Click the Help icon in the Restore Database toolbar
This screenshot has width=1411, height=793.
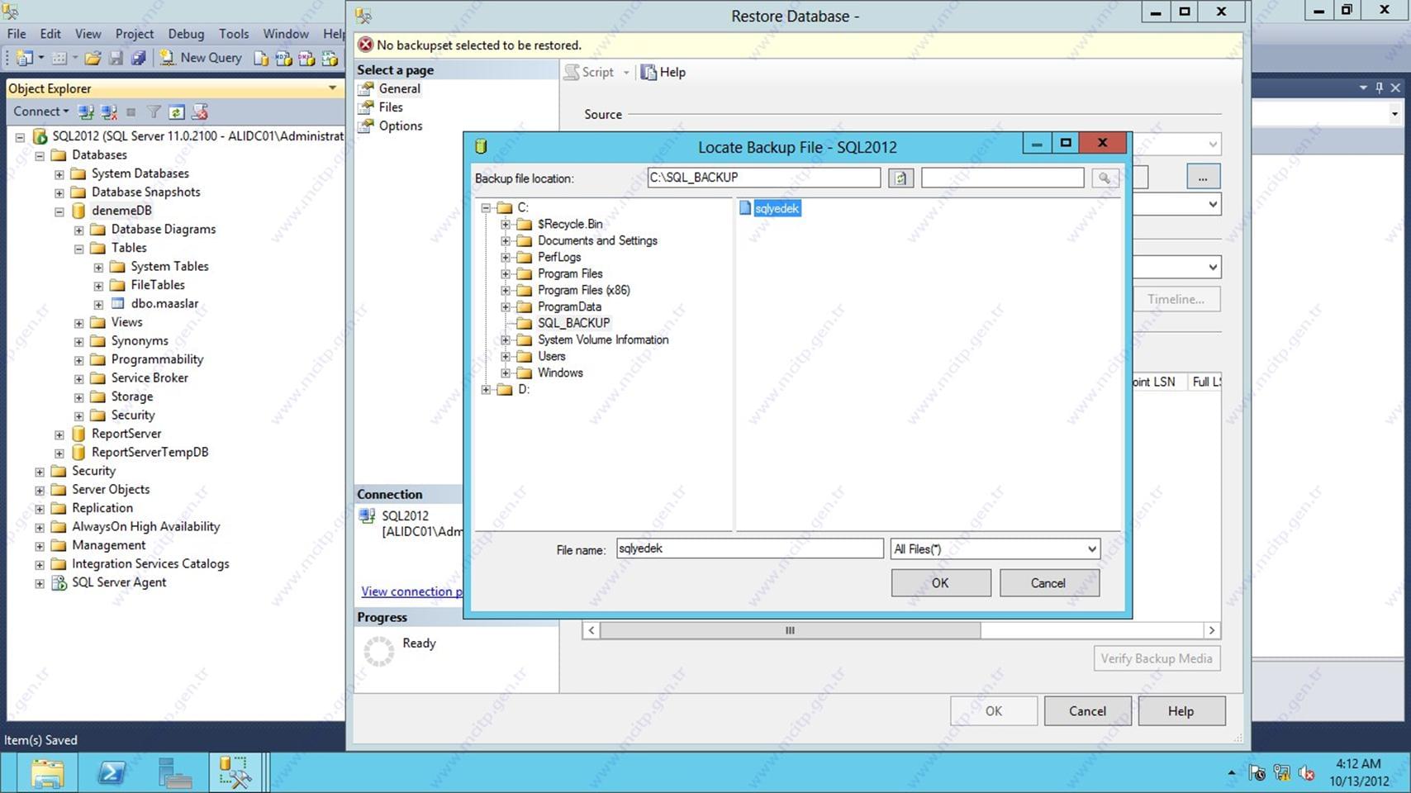pyautogui.click(x=648, y=72)
